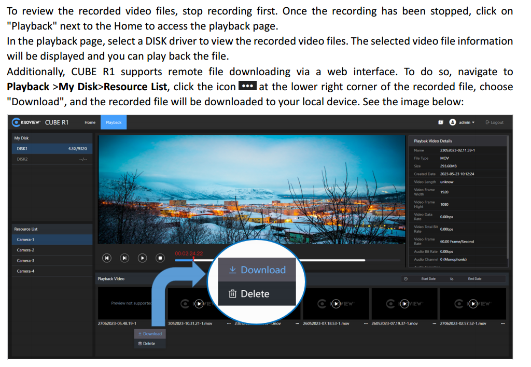Click the Logout link
The height and width of the screenshot is (367, 531).
click(x=494, y=122)
